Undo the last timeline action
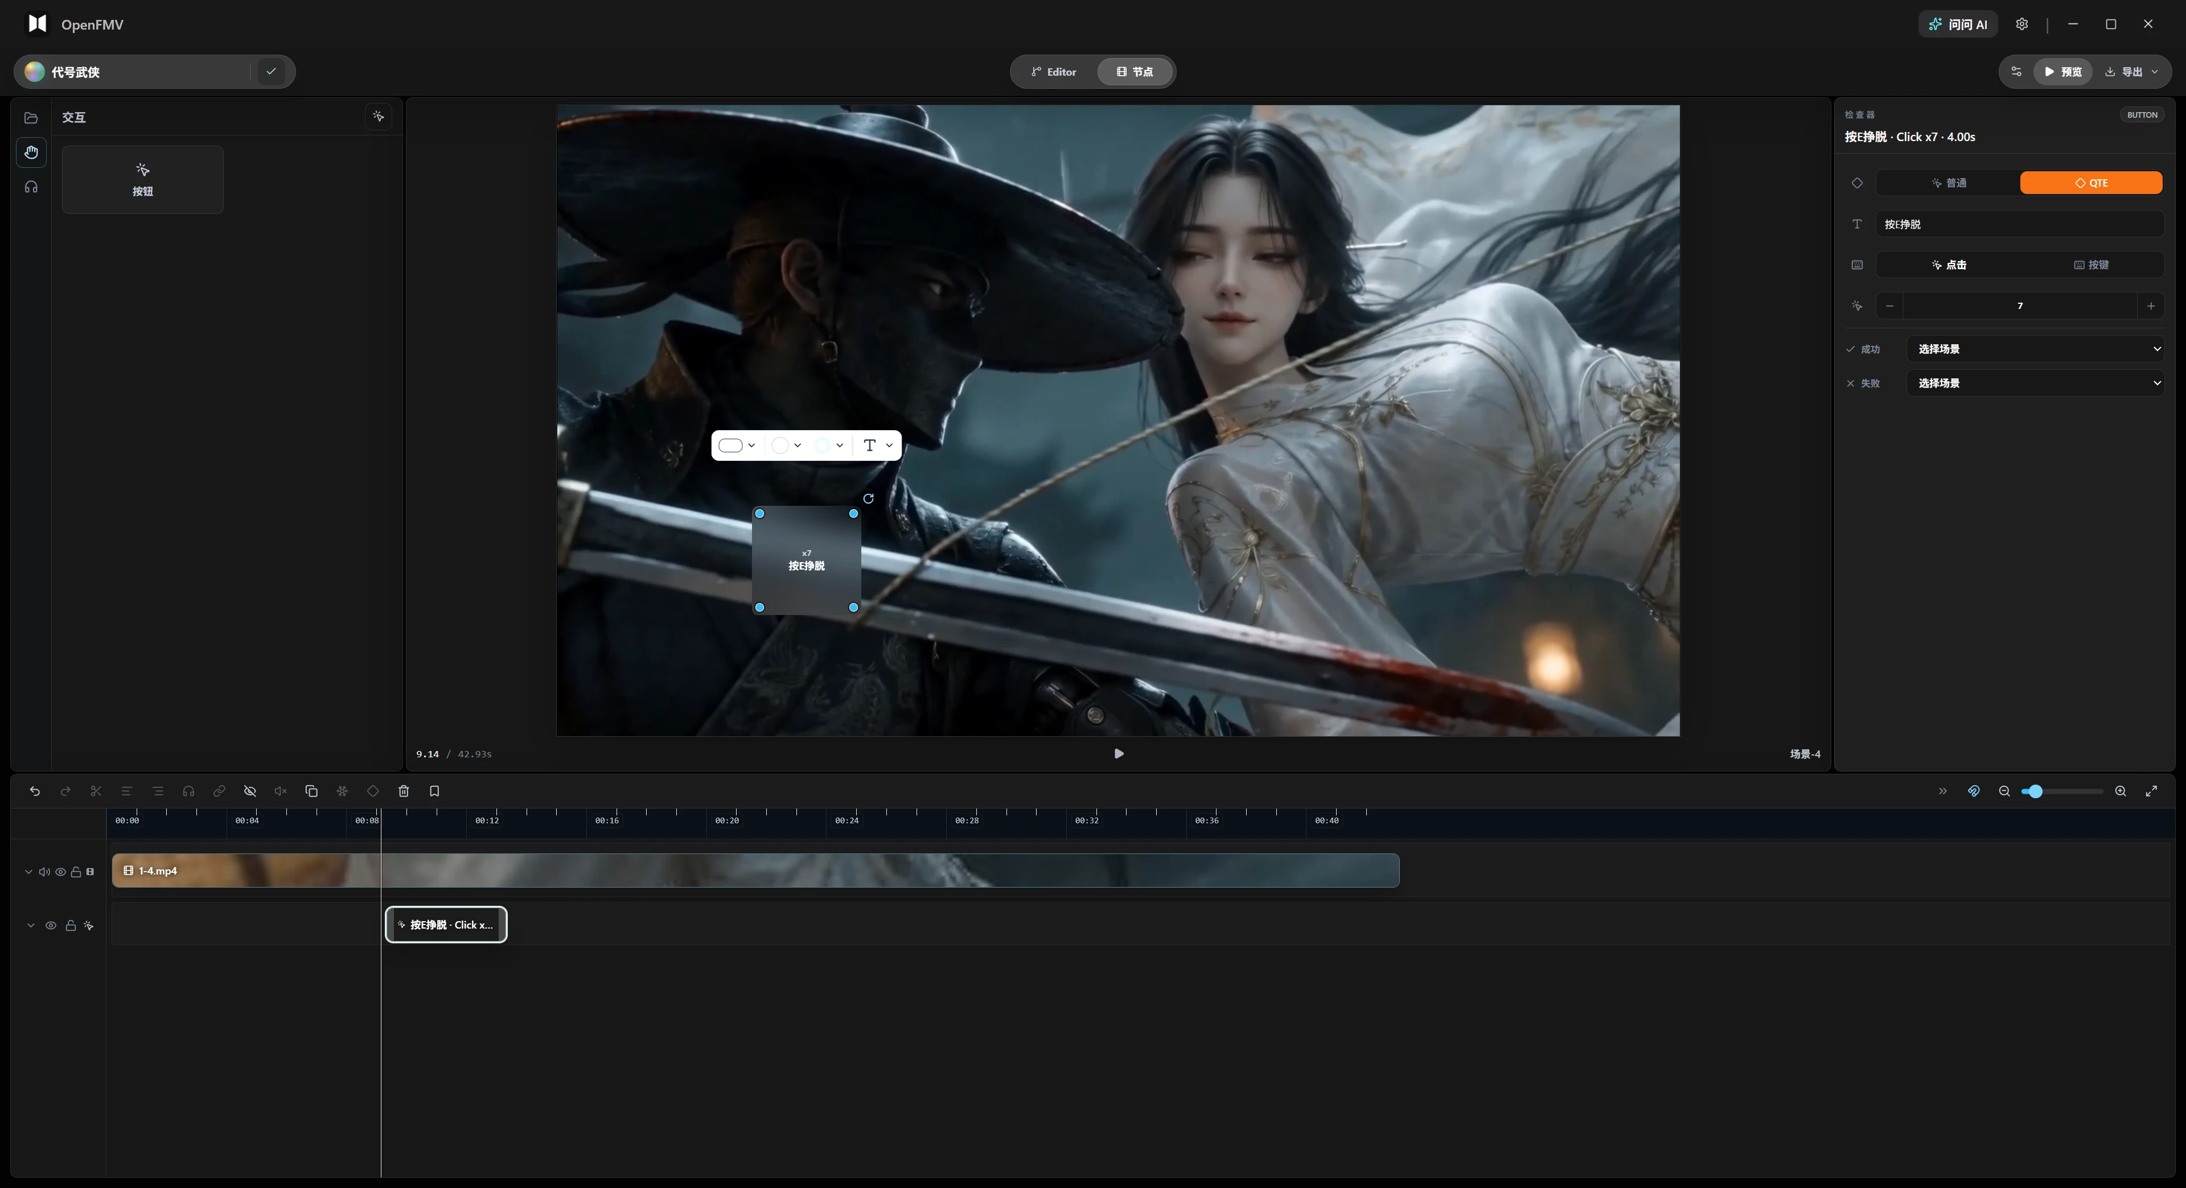 click(x=35, y=791)
